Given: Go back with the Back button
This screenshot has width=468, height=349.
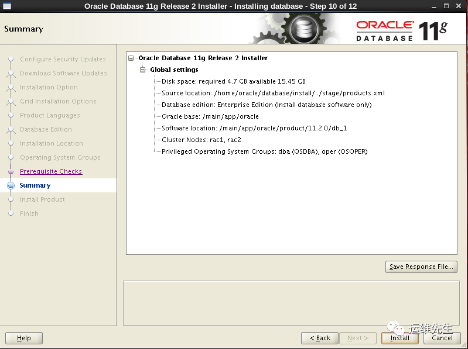Looking at the screenshot, I should pyautogui.click(x=320, y=338).
